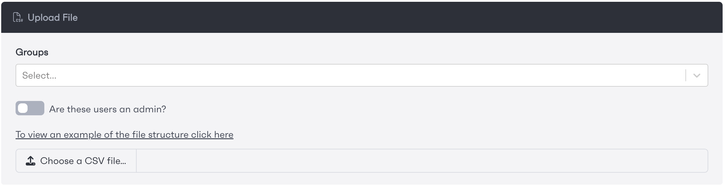Click the "Choose a CSV file..." text

tap(83, 161)
